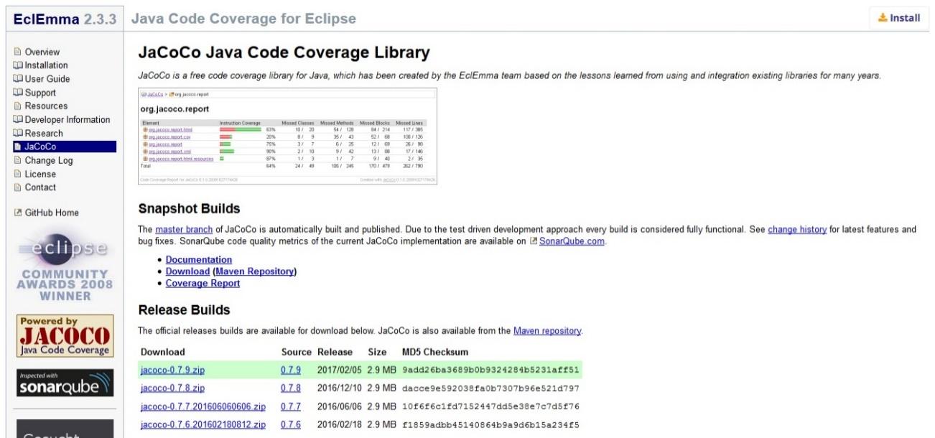Open the org.jacoco.report coverage screenshot
The width and height of the screenshot is (935, 438).
click(x=287, y=136)
